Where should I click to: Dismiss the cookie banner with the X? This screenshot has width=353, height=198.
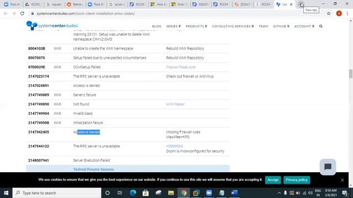(x=342, y=180)
